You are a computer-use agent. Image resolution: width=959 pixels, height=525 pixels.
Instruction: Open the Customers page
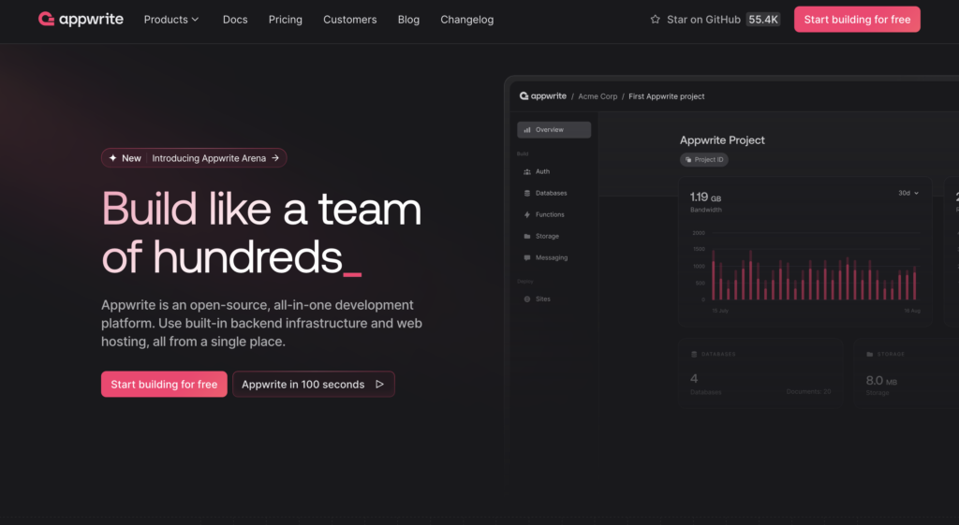point(350,20)
